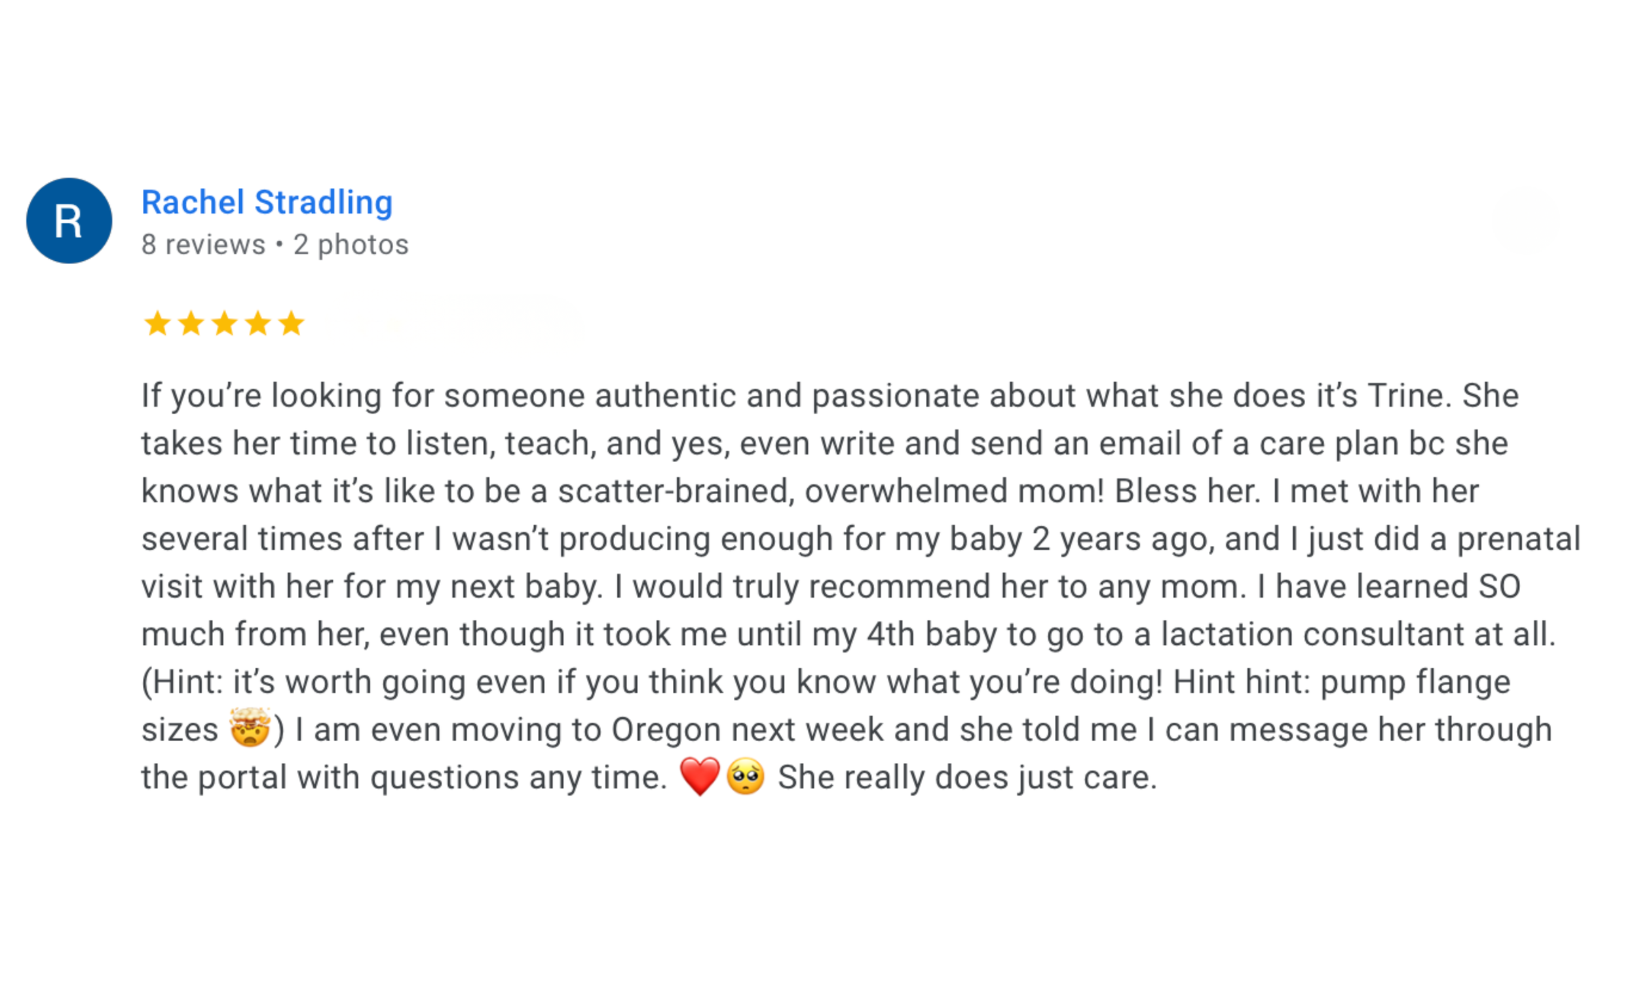Click the 2 photos count text
Image resolution: width=1638 pixels, height=983 pixels.
[x=351, y=244]
